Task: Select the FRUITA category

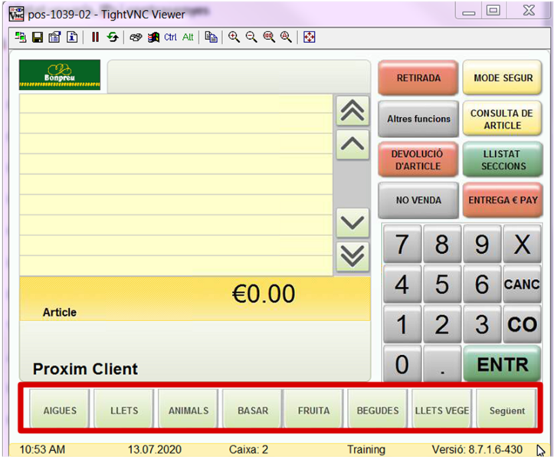Action: (x=313, y=410)
